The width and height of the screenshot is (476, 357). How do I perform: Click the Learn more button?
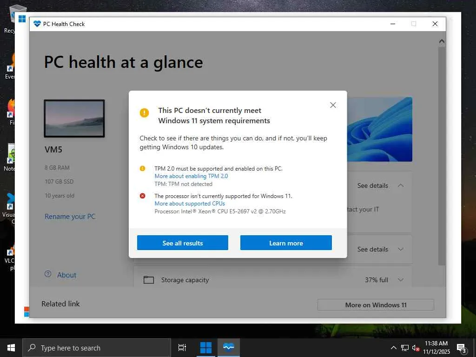pos(286,243)
